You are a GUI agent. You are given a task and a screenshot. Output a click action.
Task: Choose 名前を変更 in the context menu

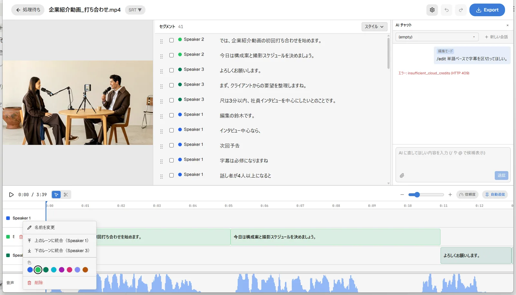point(60,227)
